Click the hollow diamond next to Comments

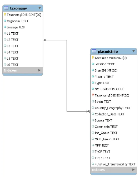click(x=93, y=126)
